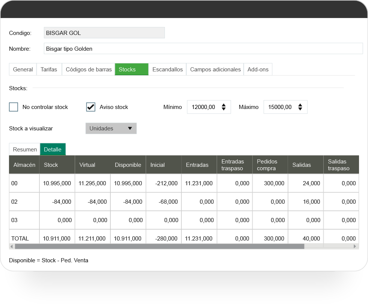
Task: Click the Mínimo spinner arrows
Action: 223,107
